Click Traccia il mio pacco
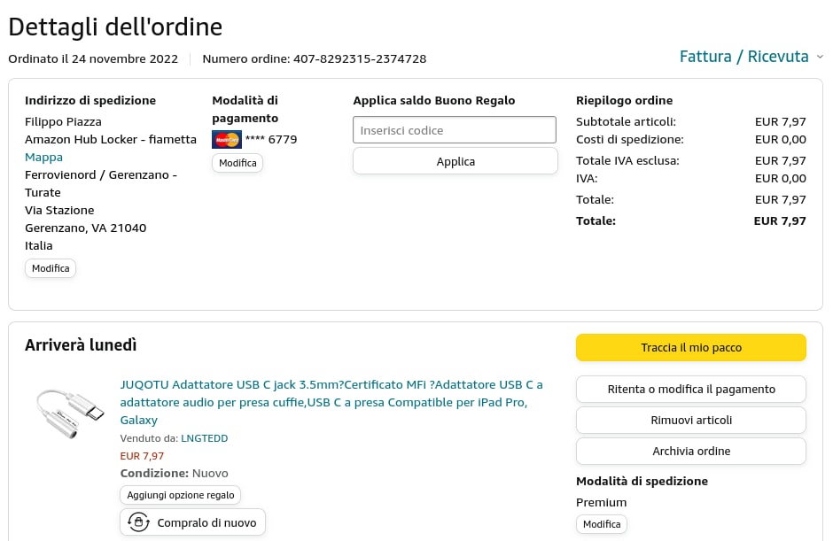833x541 pixels. [x=690, y=348]
